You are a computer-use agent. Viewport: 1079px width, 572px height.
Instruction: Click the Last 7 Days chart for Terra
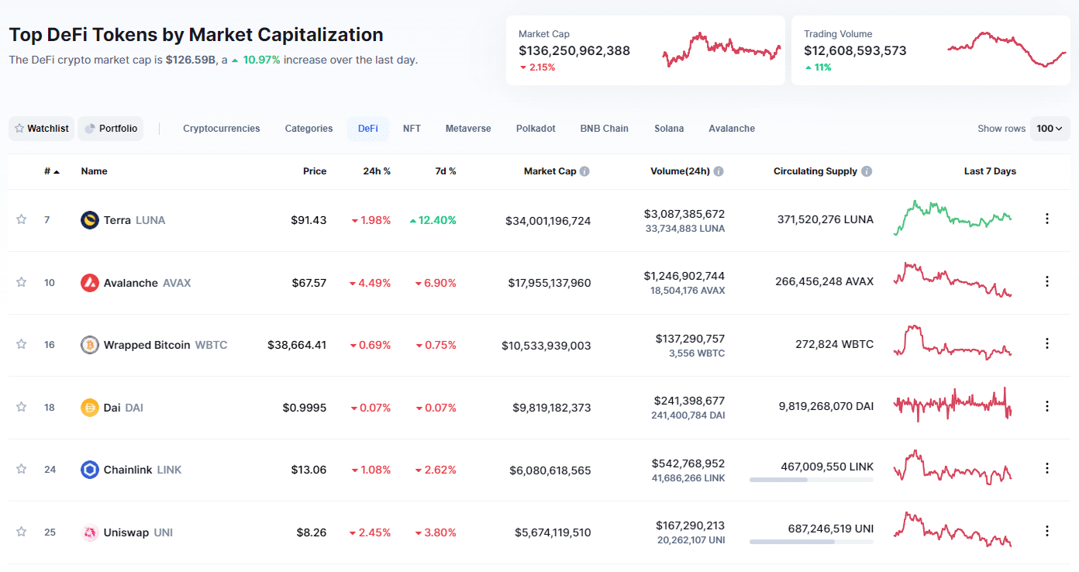click(952, 218)
